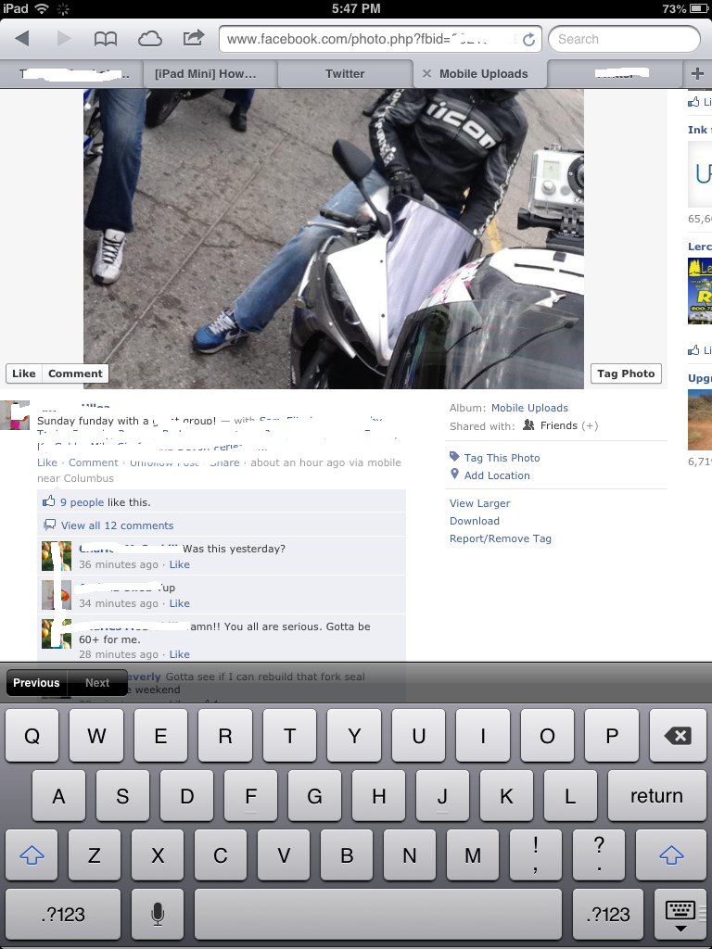Tap the Safari back arrow
The width and height of the screenshot is (712, 949).
pos(22,39)
